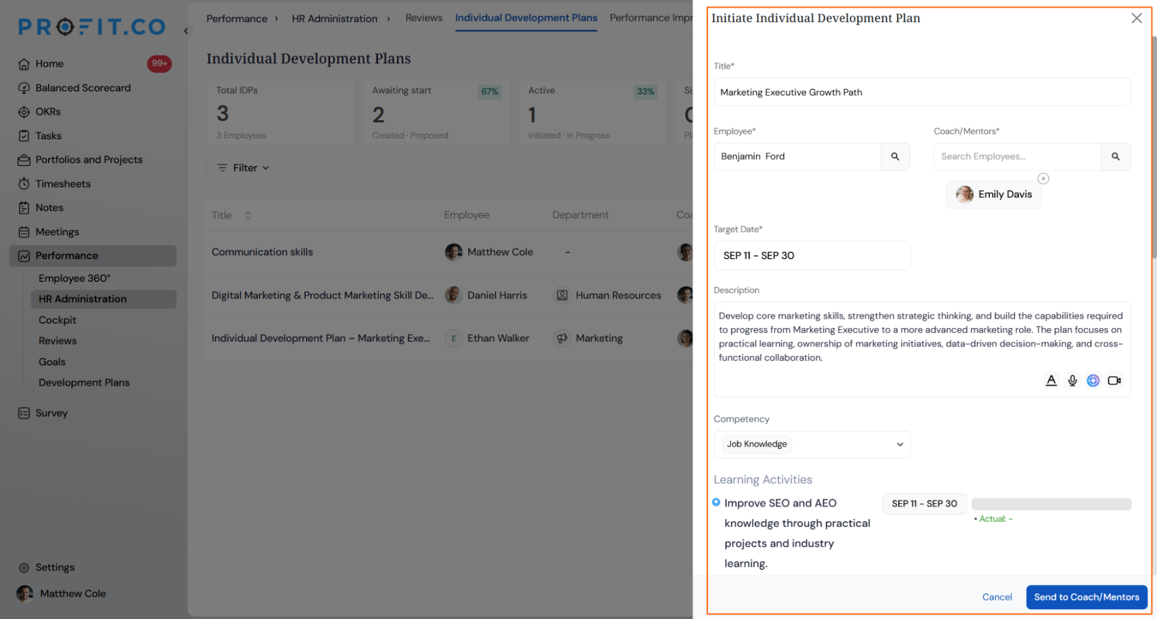This screenshot has height=619, width=1157.
Task: Click the AI assistant icon in Description
Action: pyautogui.click(x=1093, y=381)
